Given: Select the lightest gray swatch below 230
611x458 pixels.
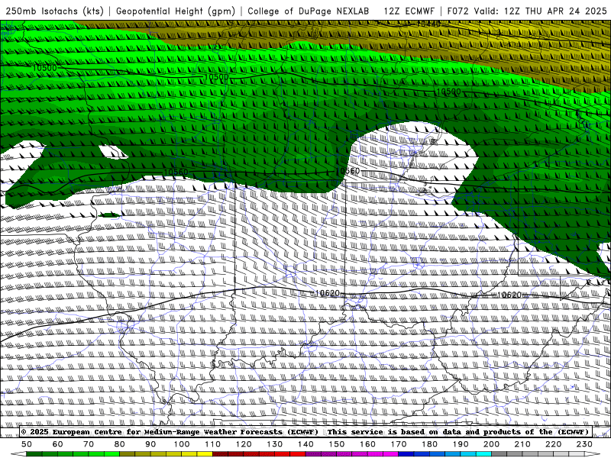Looking at the screenshot, I should coord(577,454).
